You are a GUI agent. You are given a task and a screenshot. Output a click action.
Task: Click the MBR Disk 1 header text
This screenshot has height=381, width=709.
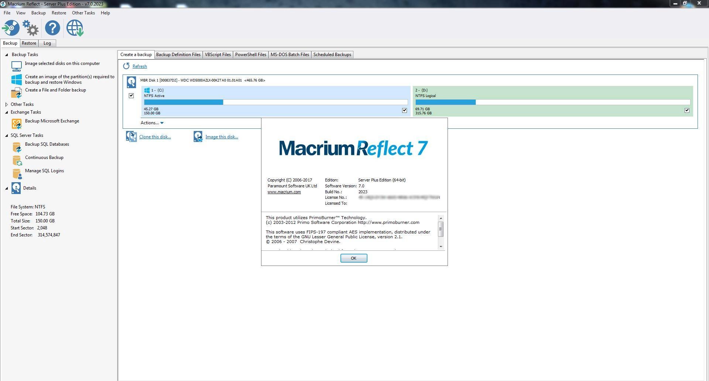point(203,80)
